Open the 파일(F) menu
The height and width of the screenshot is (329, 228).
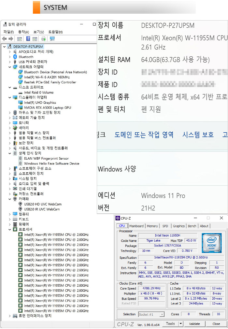click(x=8, y=32)
